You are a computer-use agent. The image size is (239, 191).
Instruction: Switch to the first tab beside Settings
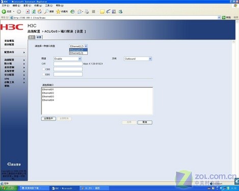tap(32, 37)
